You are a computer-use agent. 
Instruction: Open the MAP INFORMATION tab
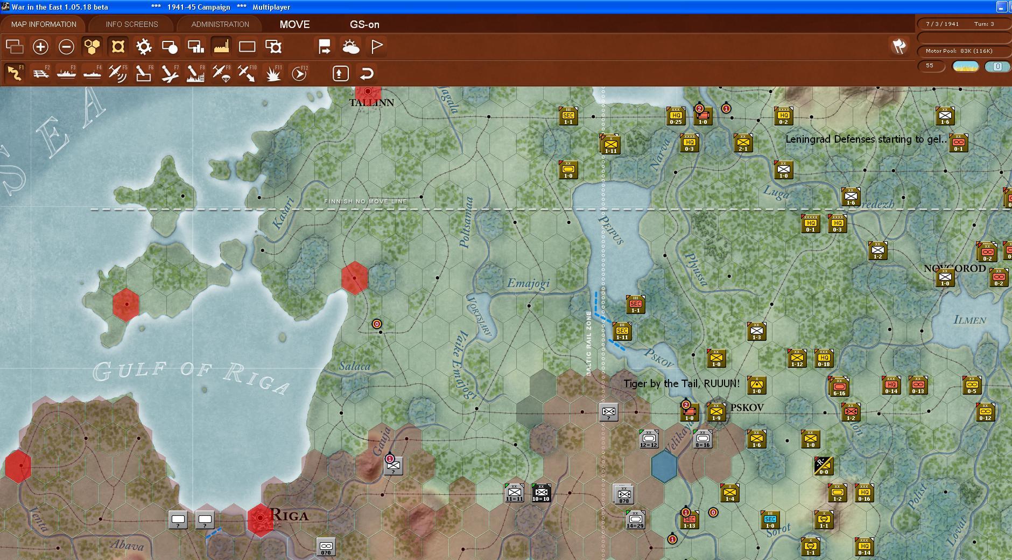coord(44,24)
